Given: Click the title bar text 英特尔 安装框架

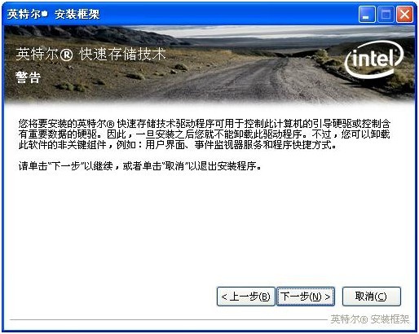Looking at the screenshot, I should click(x=54, y=14).
